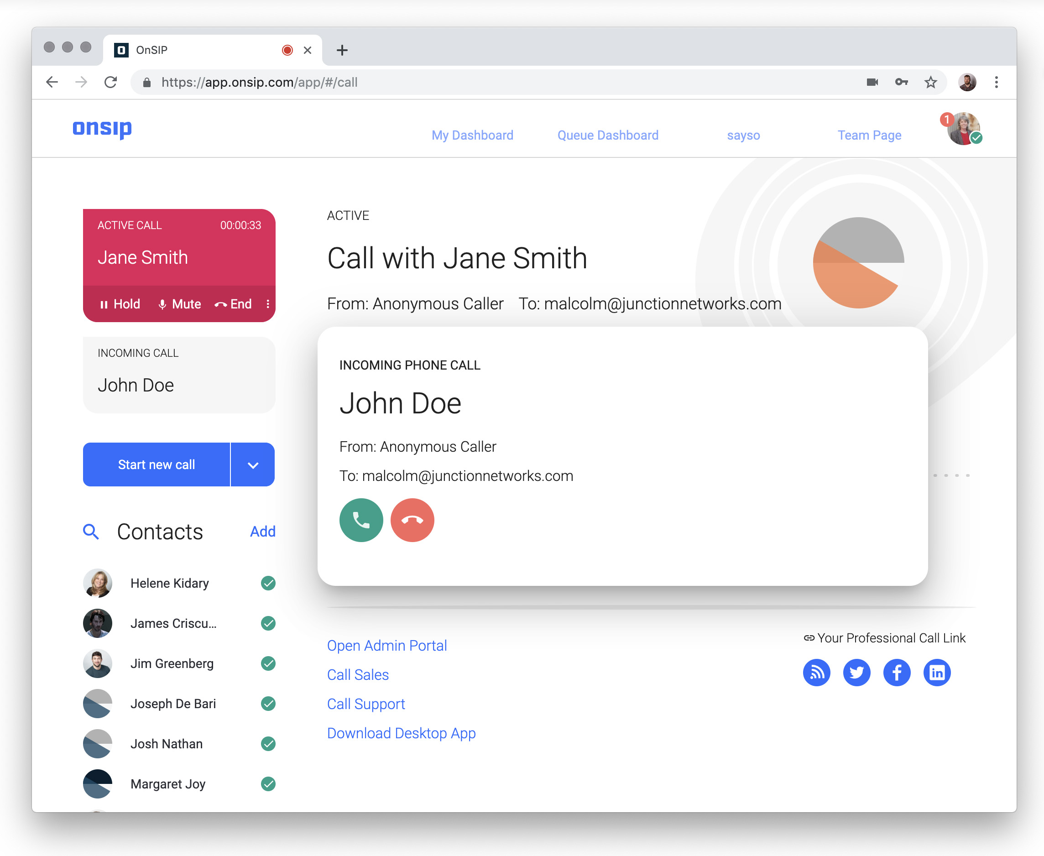Open the RSS feed icon
This screenshot has height=856, width=1044.
point(817,673)
